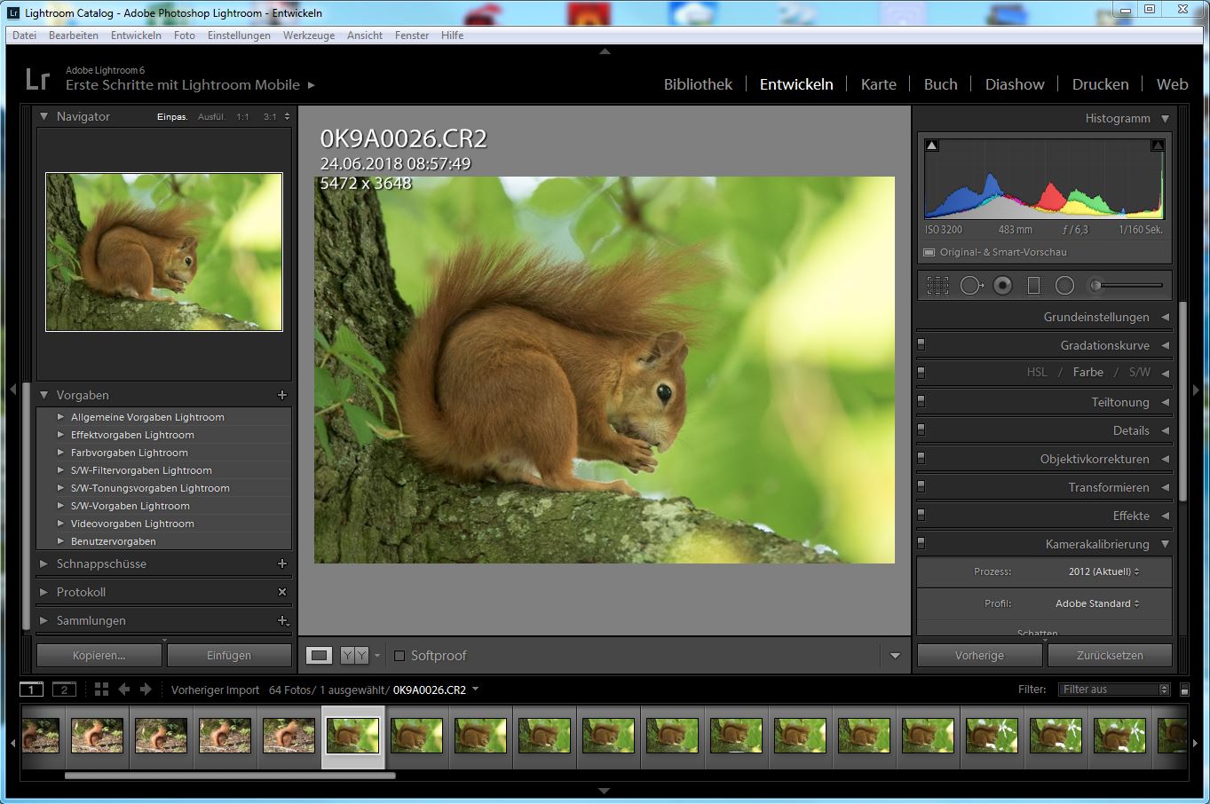Choose the Graduated Filter tool

pos(1033,286)
